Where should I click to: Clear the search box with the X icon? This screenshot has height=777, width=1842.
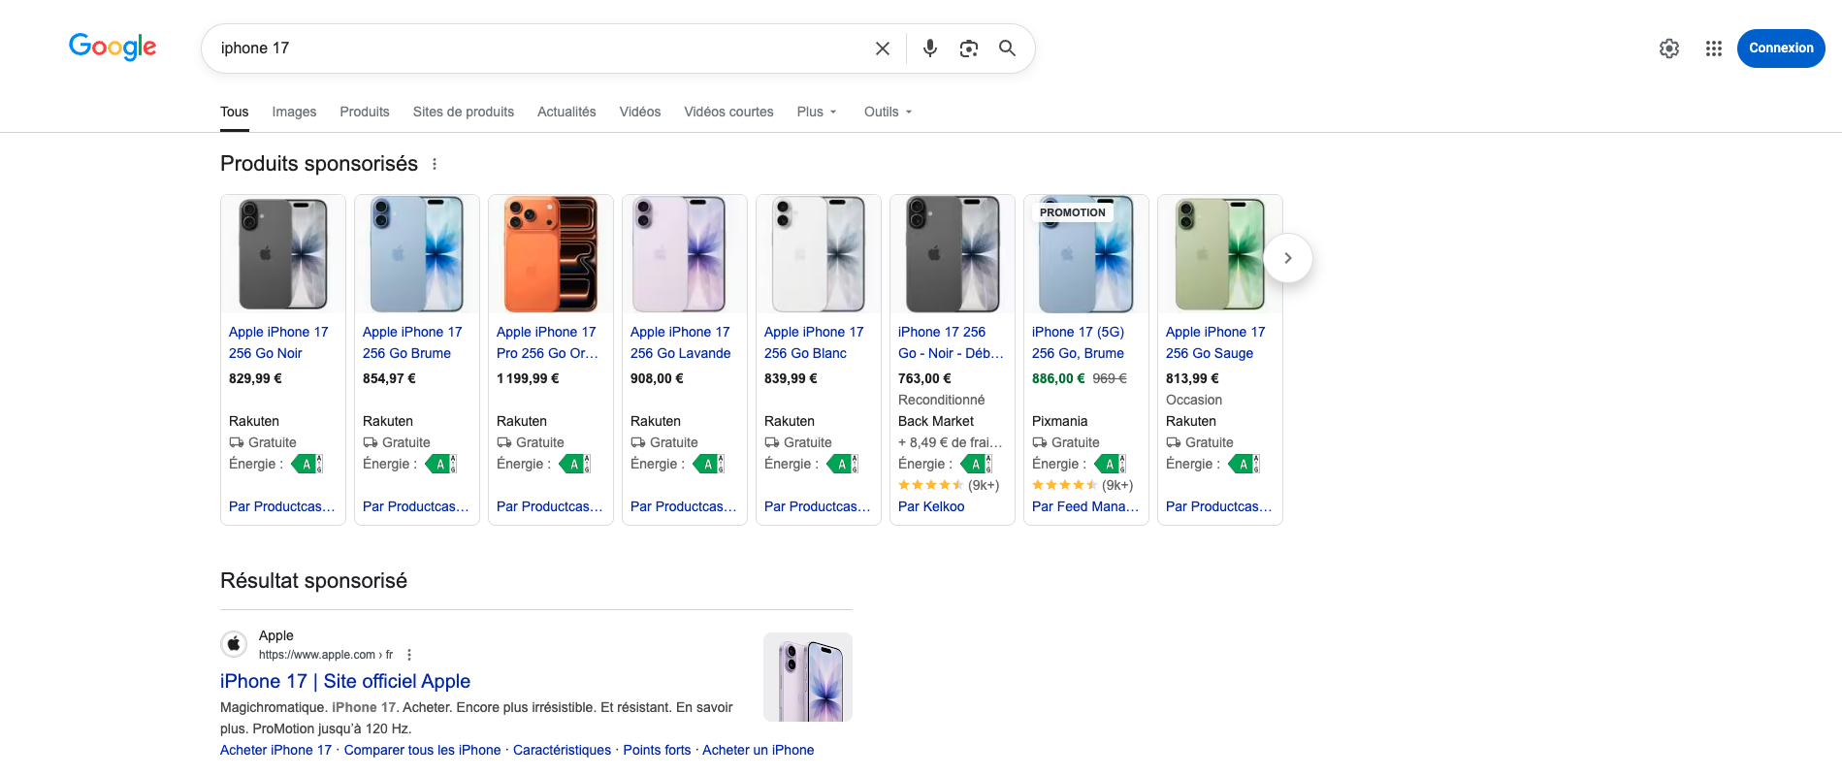pos(883,49)
